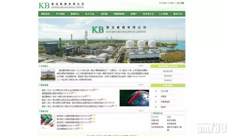Open the next day disclosure return dated 2020-11-24

[67, 129]
